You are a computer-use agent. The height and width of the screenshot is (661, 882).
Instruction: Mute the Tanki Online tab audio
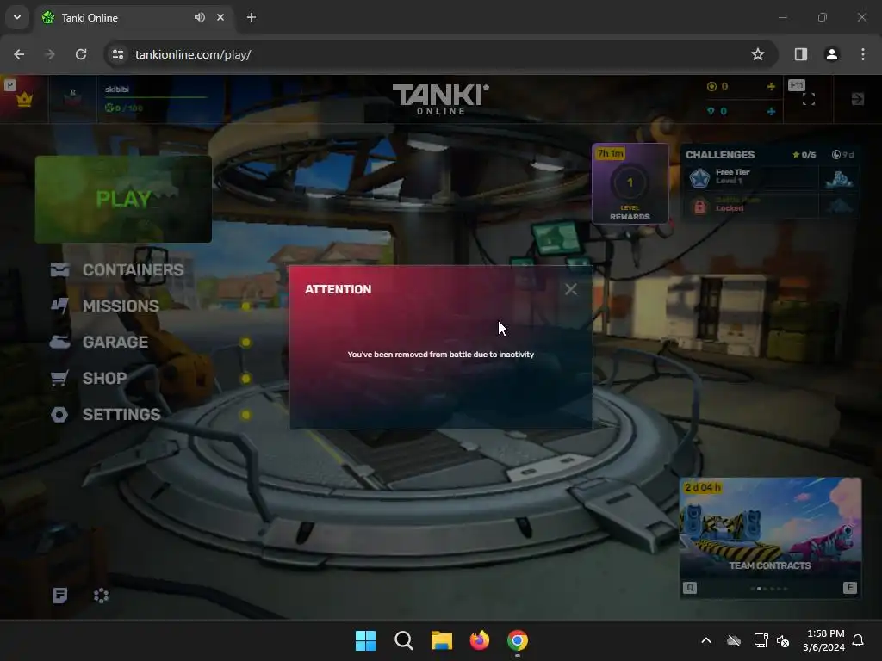click(200, 17)
